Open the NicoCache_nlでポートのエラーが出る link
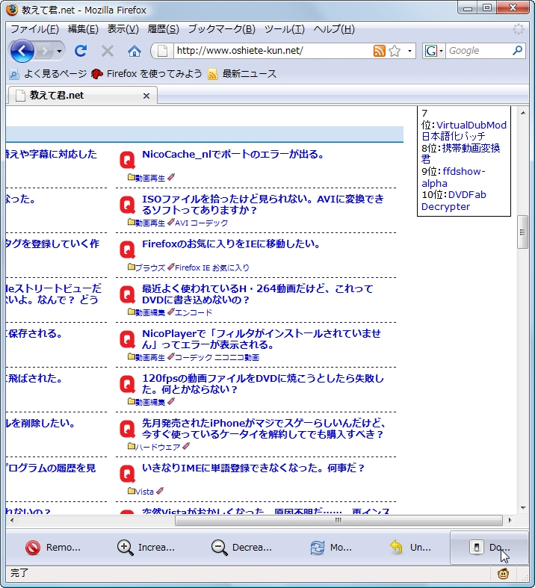Viewport: 535px width, 588px height. click(x=233, y=154)
